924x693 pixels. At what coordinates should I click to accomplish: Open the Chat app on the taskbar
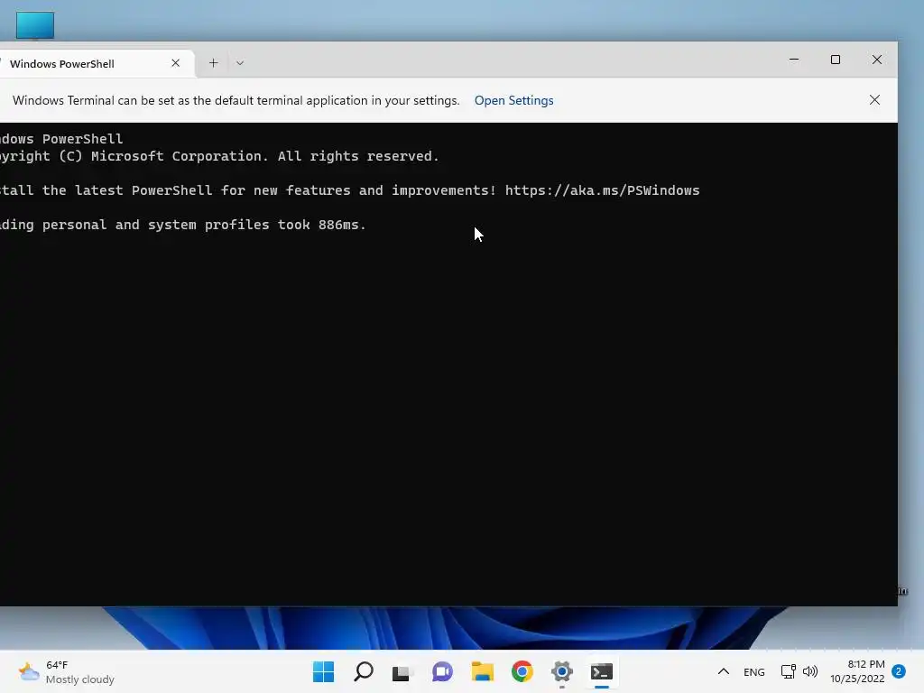[x=442, y=671]
